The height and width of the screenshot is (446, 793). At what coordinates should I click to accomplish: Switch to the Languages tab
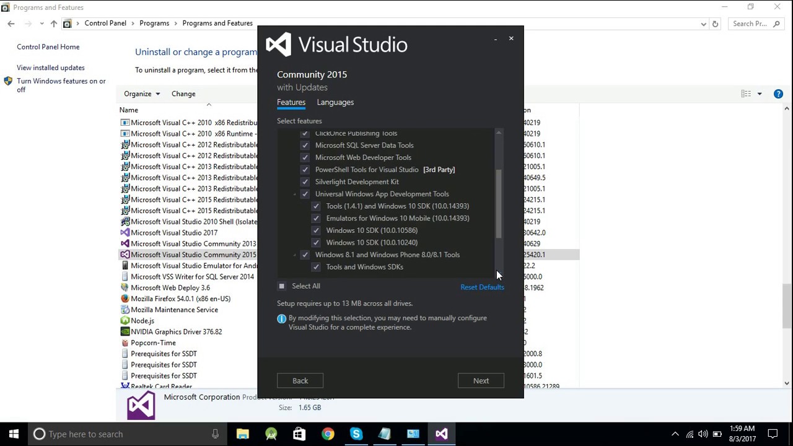(x=335, y=102)
